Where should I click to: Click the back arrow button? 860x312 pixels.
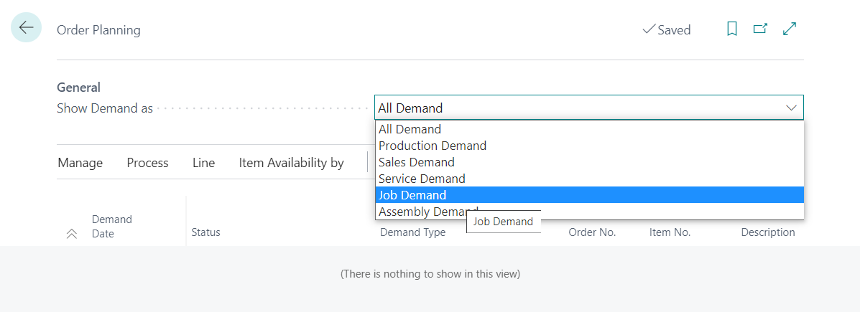click(27, 28)
